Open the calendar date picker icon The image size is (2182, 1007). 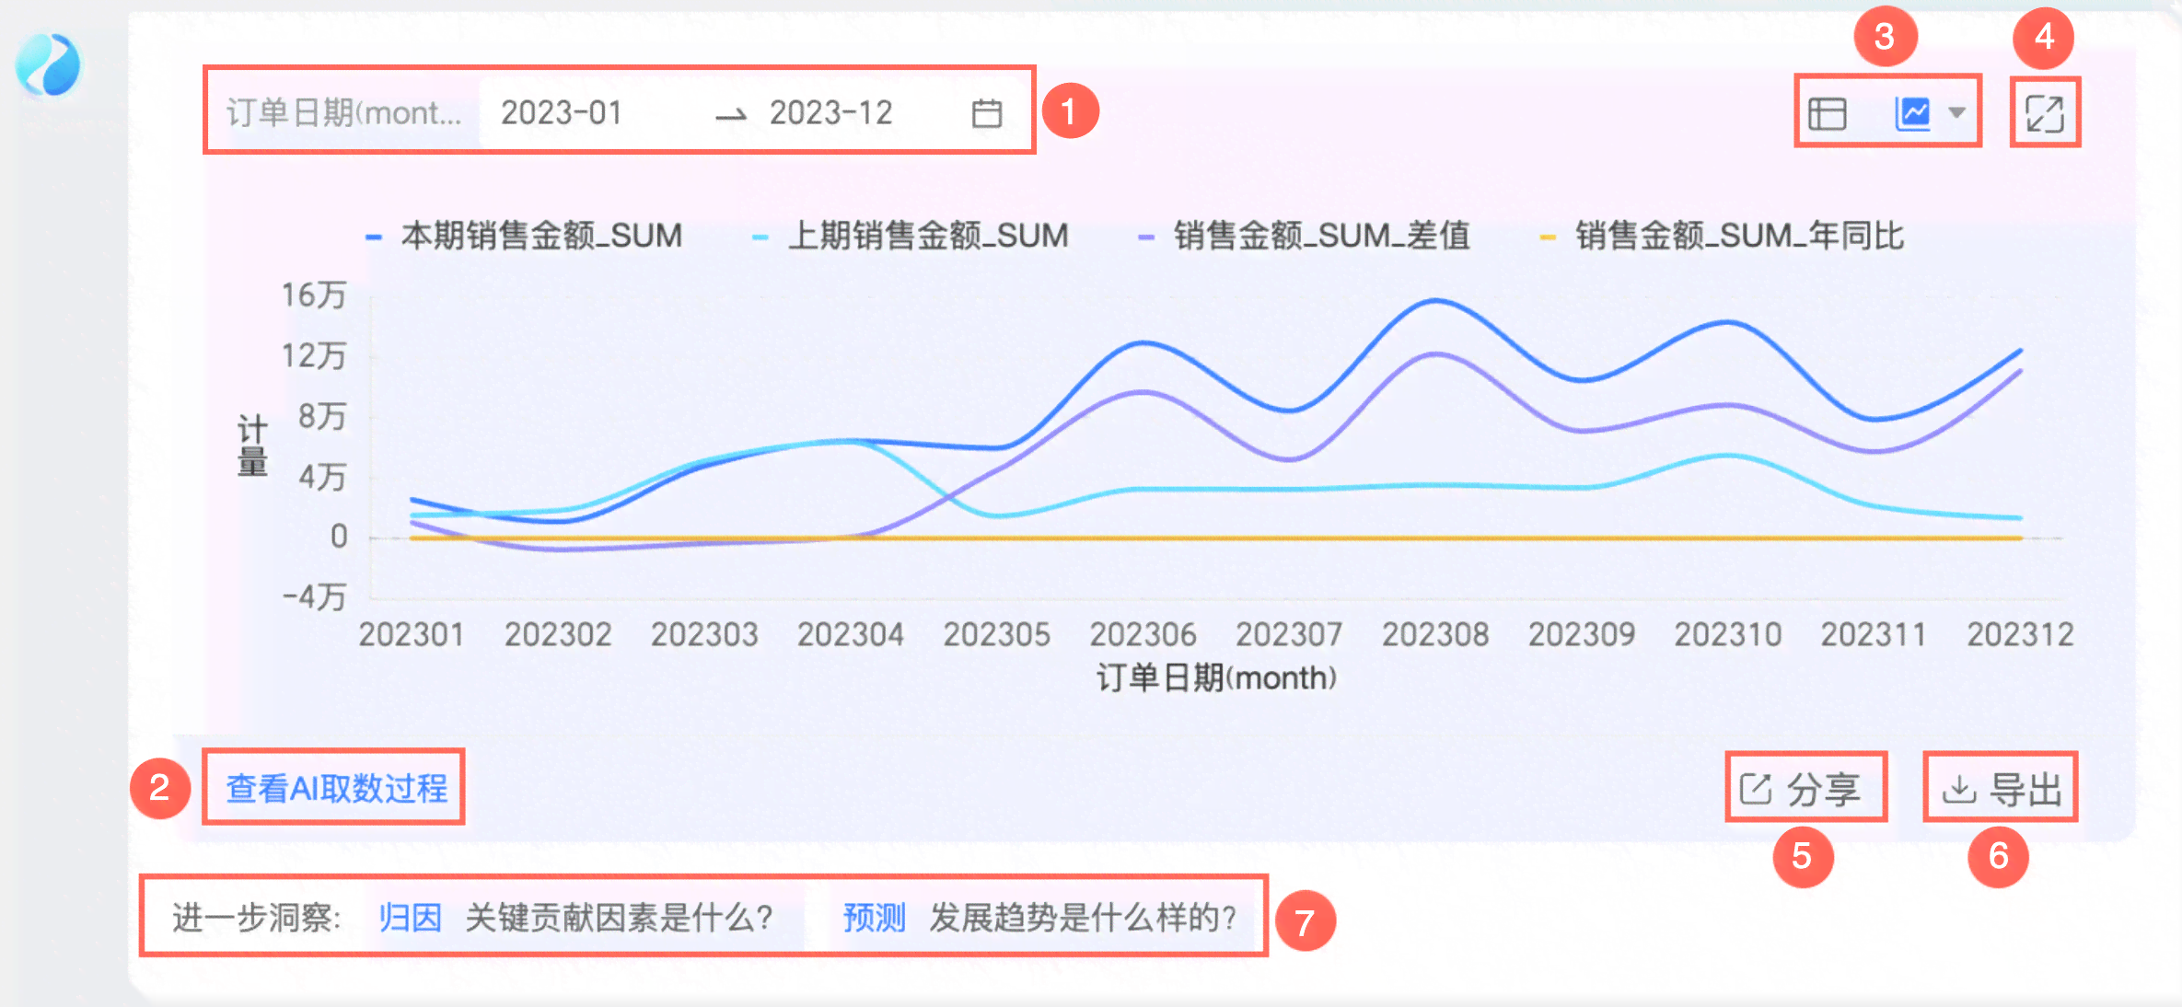986,113
